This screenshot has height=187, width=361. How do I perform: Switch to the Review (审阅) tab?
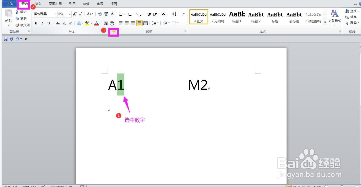(100, 4)
